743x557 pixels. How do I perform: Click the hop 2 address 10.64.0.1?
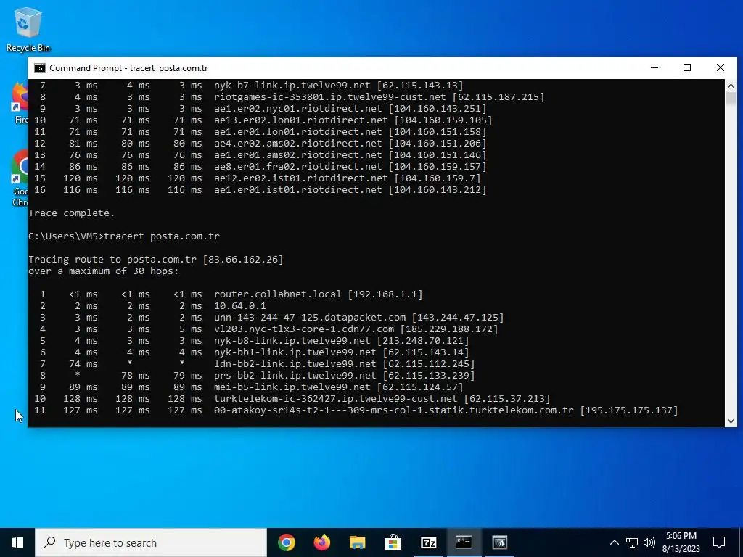239,306
